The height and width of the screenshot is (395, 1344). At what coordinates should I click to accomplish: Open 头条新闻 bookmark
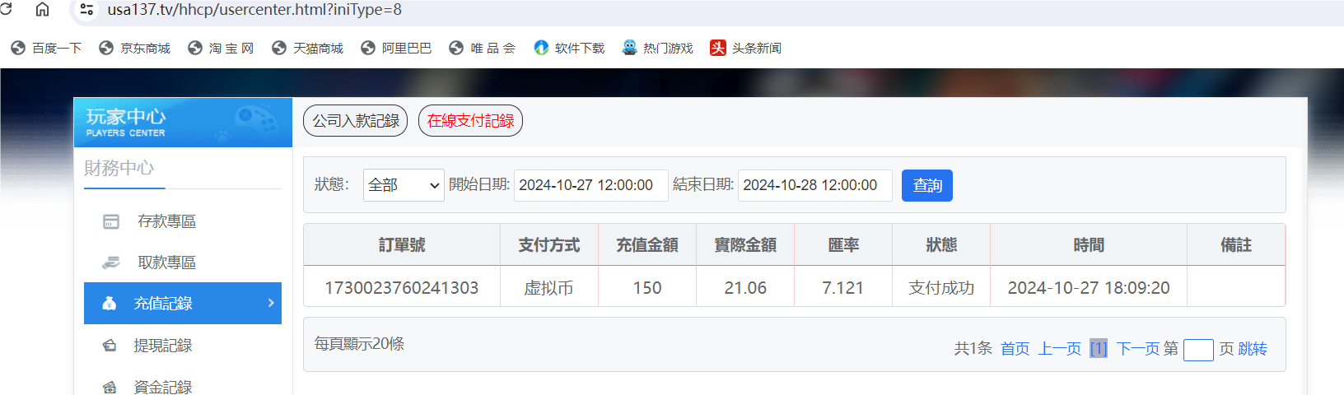tap(746, 48)
